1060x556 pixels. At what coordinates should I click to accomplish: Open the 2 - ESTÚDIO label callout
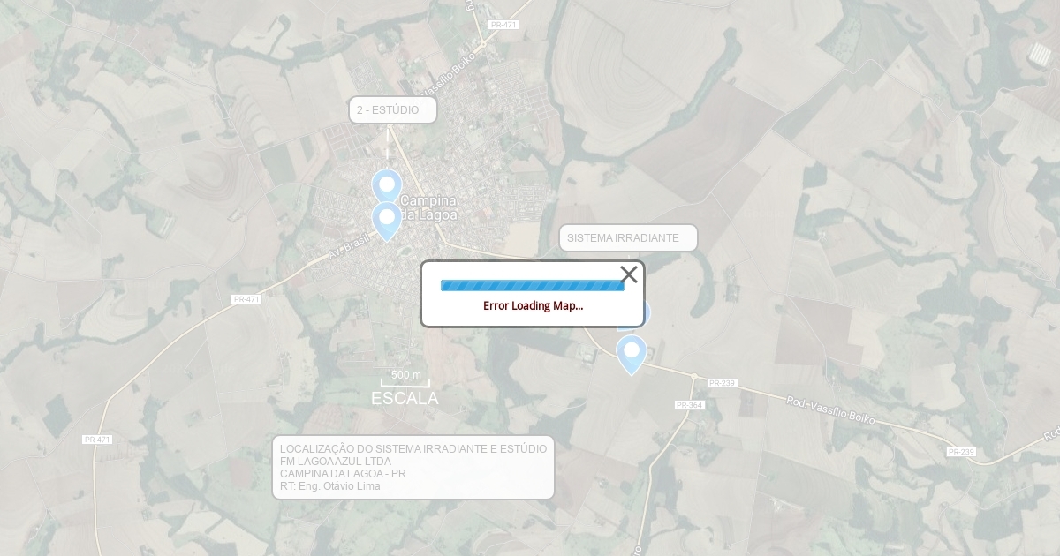point(393,110)
